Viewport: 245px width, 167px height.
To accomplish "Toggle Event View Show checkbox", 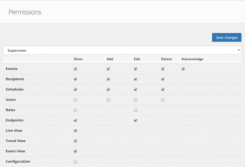I will click(x=75, y=151).
